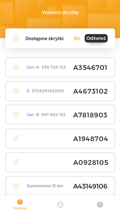Select locker A3546701
Screen dimensions: 120x214
(x=60, y=68)
